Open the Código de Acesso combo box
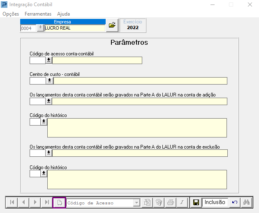This screenshot has width=259, height=213. pyautogui.click(x=136, y=203)
